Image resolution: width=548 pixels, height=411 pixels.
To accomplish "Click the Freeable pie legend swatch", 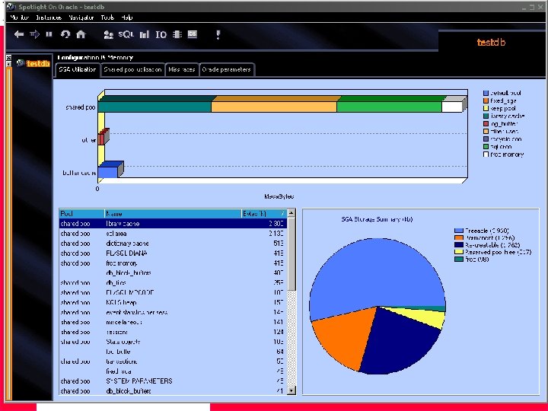I will [458, 231].
